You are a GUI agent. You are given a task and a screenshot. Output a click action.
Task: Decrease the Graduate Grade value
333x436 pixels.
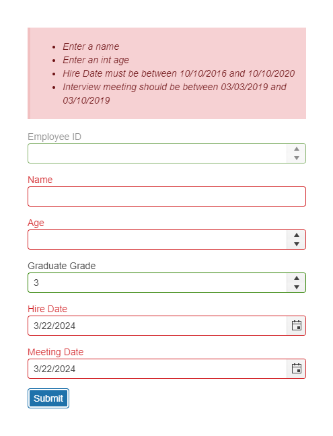coord(296,287)
